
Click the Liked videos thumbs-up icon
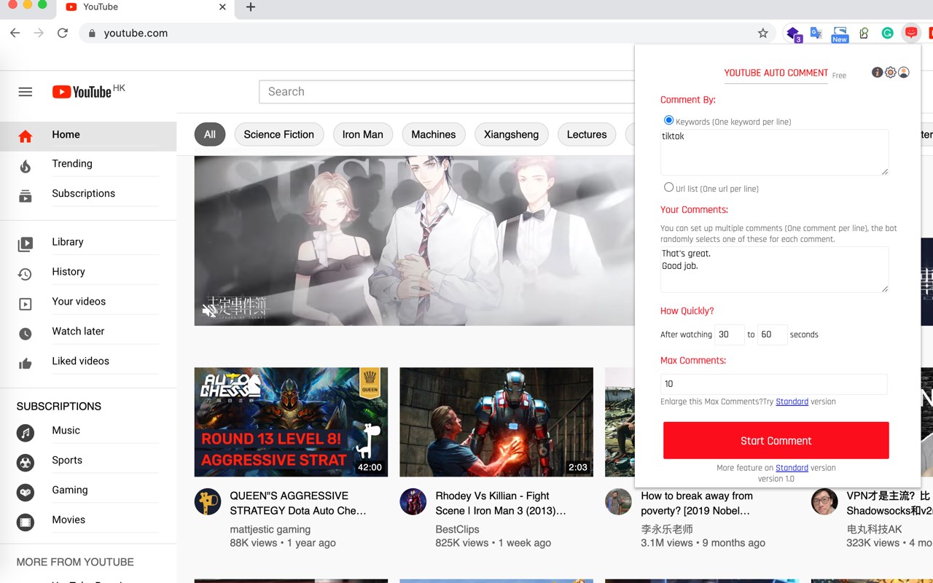[x=26, y=364]
